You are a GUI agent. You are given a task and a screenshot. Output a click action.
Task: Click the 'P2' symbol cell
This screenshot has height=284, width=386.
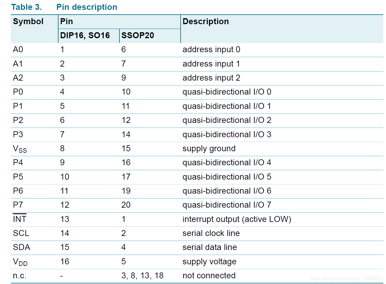(x=18, y=120)
